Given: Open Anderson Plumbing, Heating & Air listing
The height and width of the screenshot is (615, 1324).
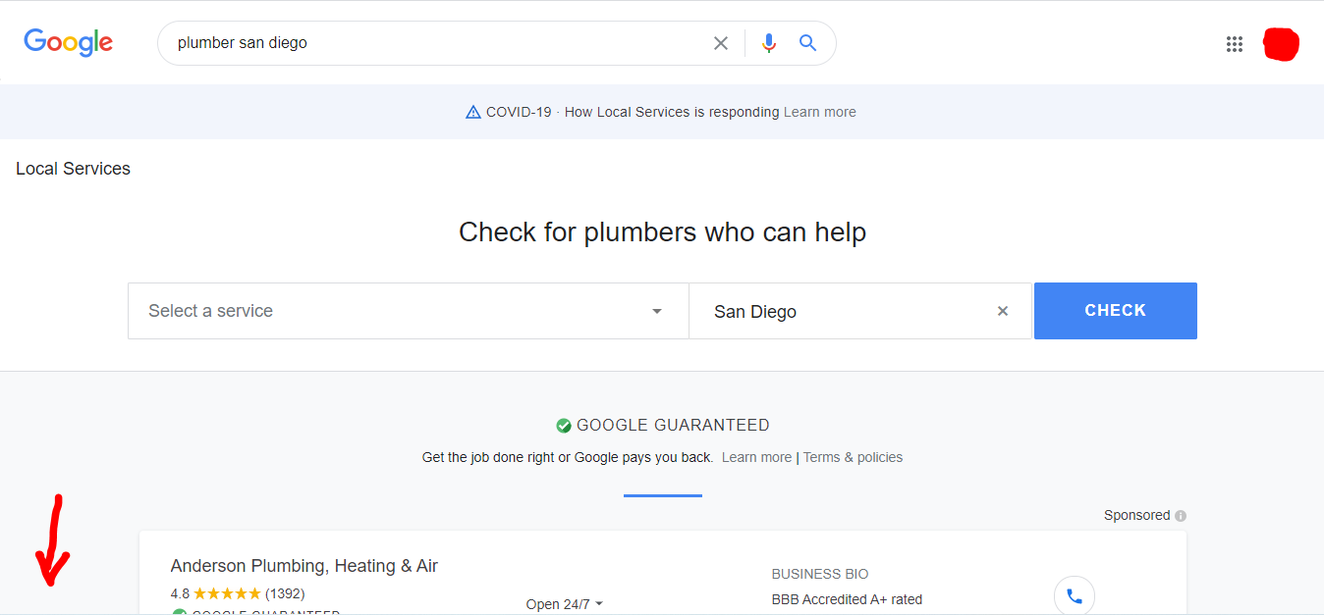Looking at the screenshot, I should pyautogui.click(x=304, y=566).
